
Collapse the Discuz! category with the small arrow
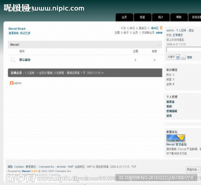pos(159,45)
